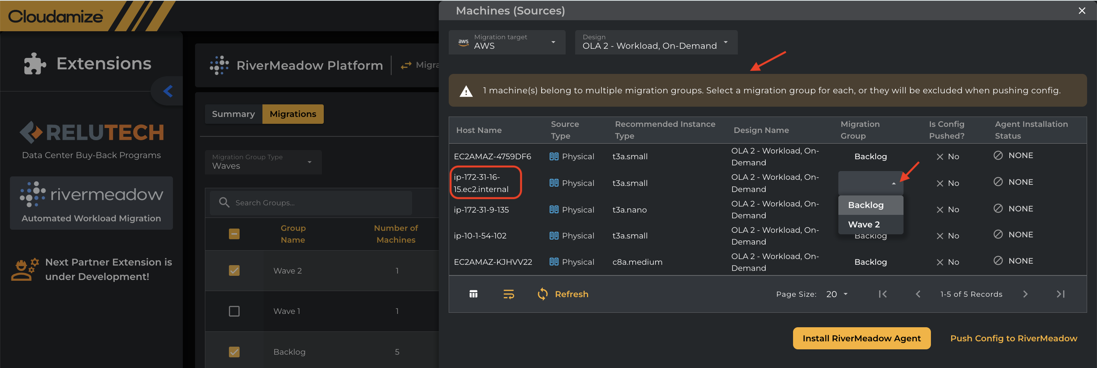Sort by Agent Installation Status header
Viewport: 1097px width, 368px height.
point(1031,130)
